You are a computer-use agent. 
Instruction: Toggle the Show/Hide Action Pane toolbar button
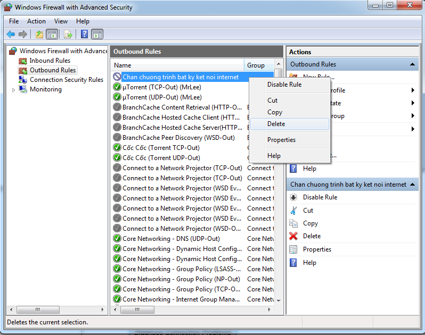point(97,35)
